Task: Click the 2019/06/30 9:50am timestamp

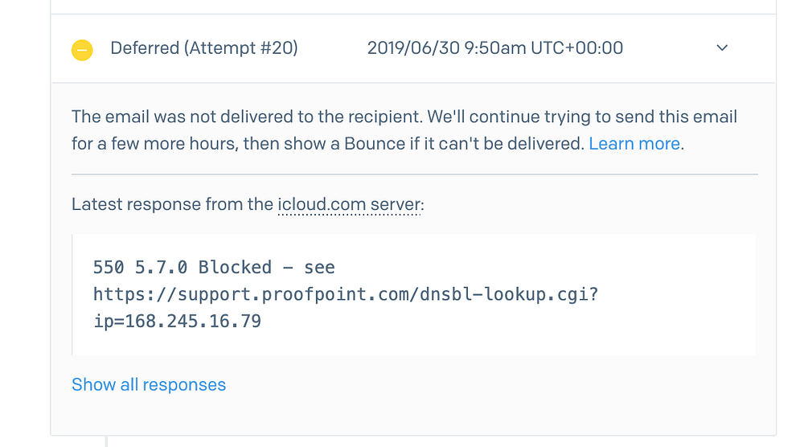Action: pyautogui.click(x=447, y=48)
